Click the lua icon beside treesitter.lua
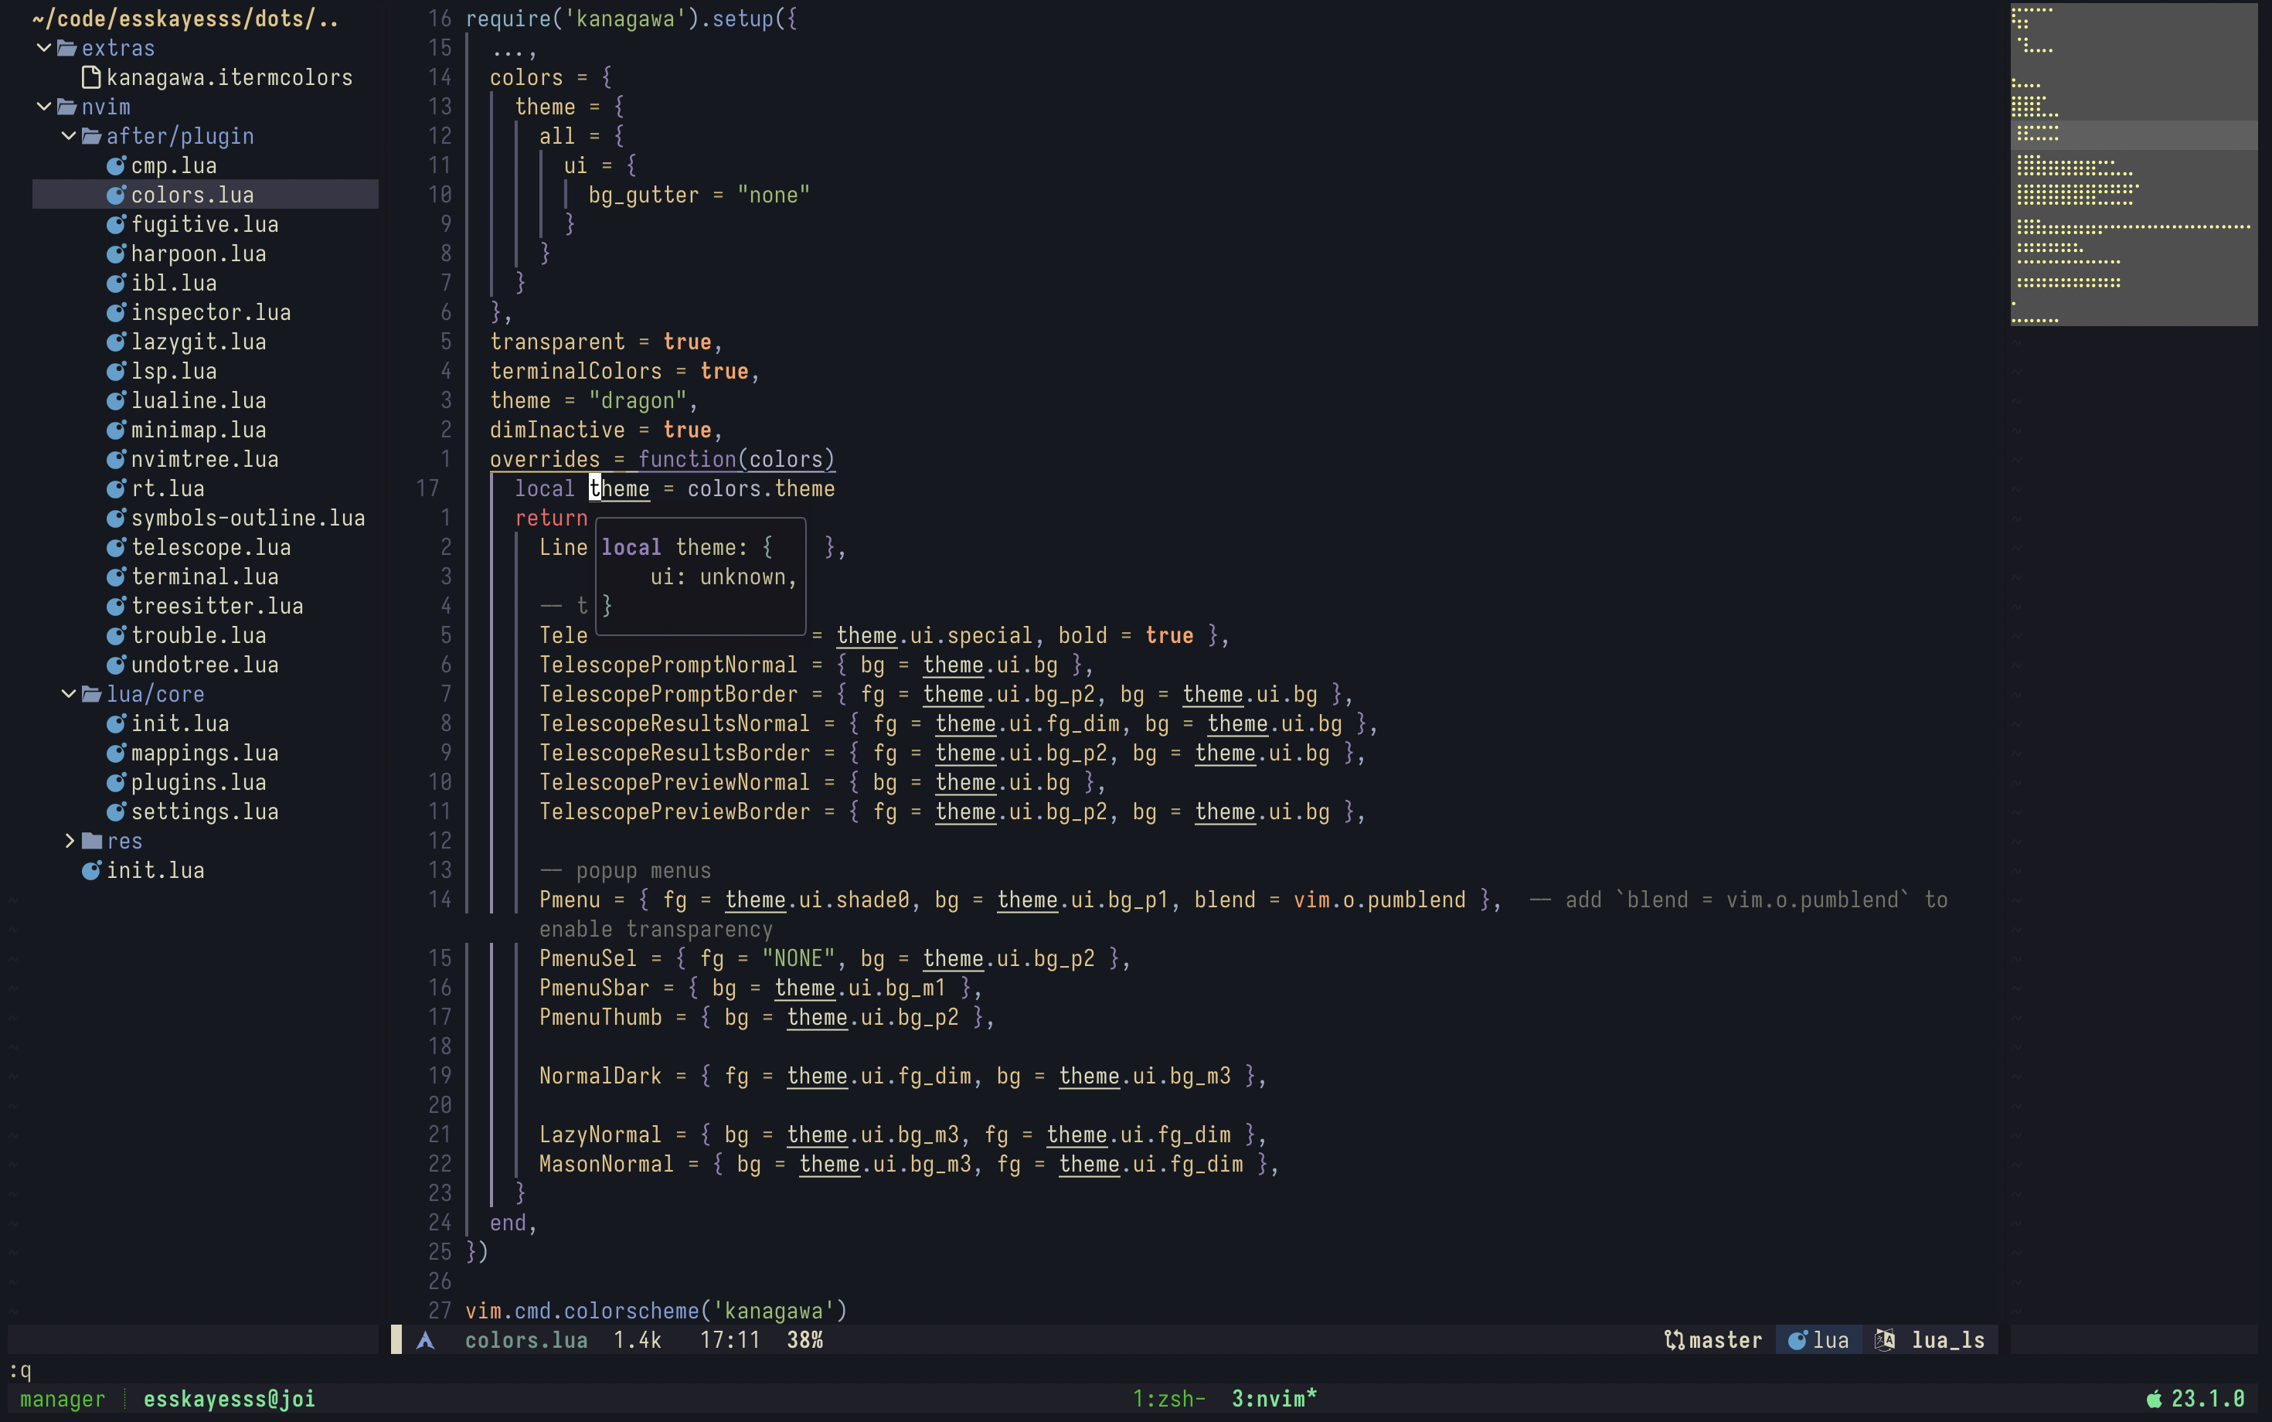Image resolution: width=2272 pixels, height=1422 pixels. (x=116, y=606)
